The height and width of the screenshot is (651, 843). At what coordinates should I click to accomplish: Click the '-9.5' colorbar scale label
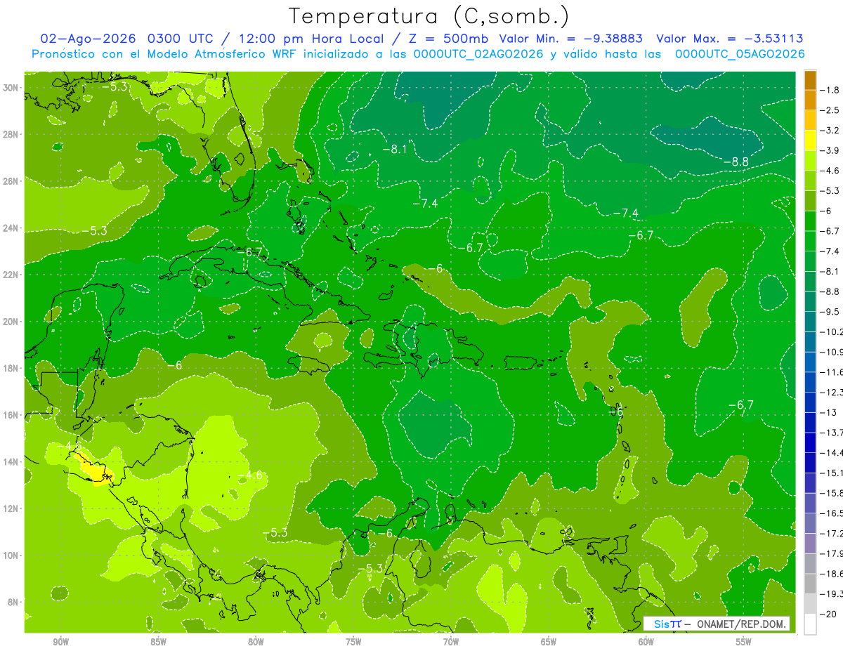pos(830,312)
